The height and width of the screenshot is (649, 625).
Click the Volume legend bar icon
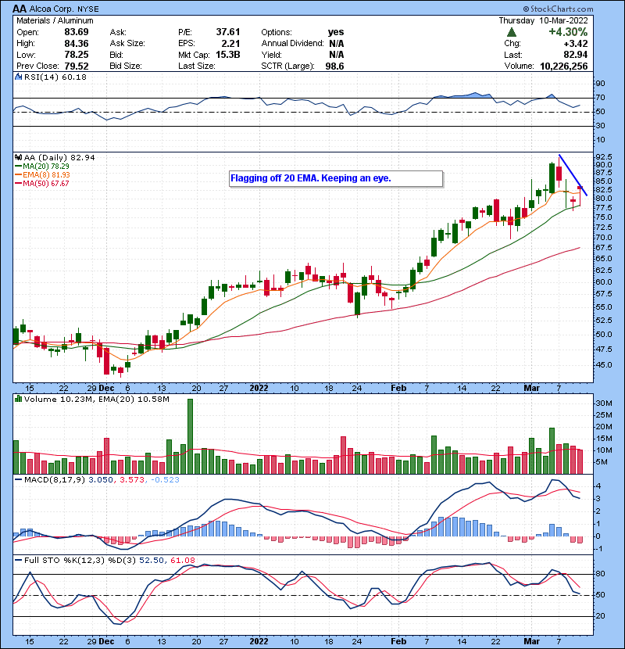(x=18, y=399)
